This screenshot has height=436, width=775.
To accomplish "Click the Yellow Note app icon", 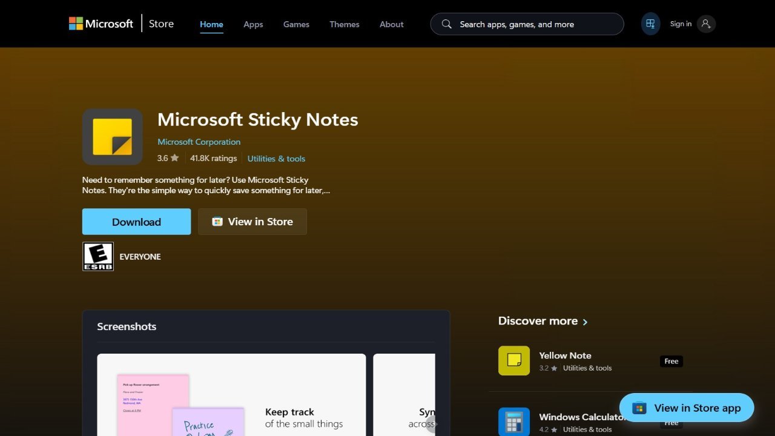I will point(514,361).
